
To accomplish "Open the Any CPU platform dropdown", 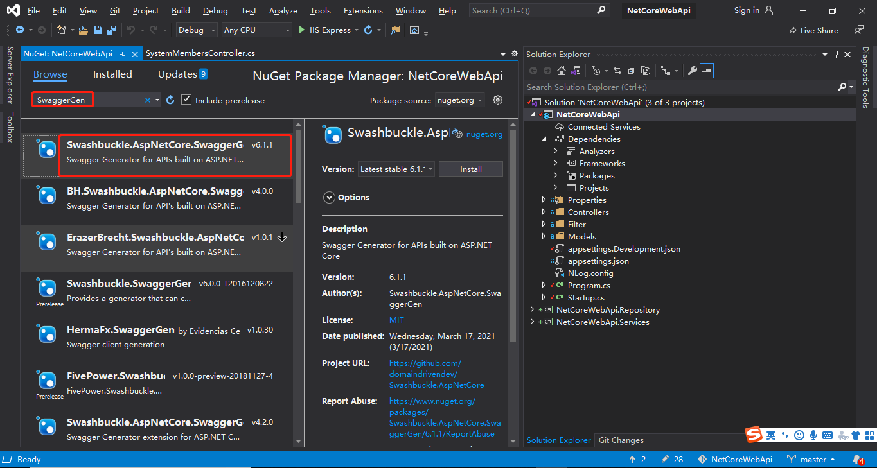I will point(257,30).
